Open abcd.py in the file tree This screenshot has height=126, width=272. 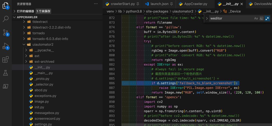(x=57, y=90)
